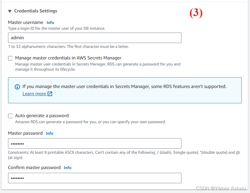Click the Master password field
Viewport: 250px width, 193px height.
pos(95,143)
